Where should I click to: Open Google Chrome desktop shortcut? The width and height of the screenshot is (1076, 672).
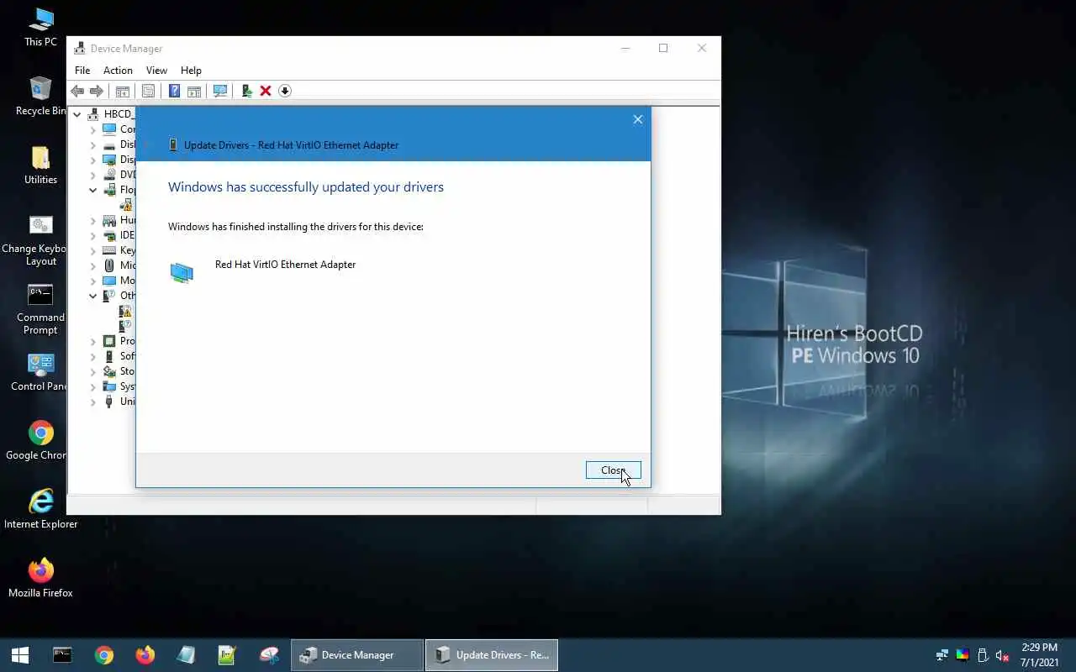tap(40, 440)
